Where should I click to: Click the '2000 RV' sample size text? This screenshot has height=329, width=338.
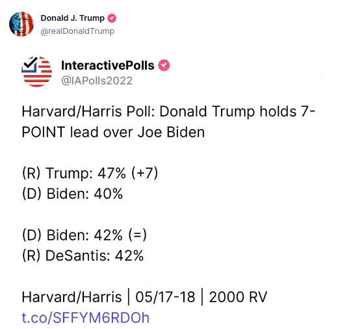(x=238, y=297)
